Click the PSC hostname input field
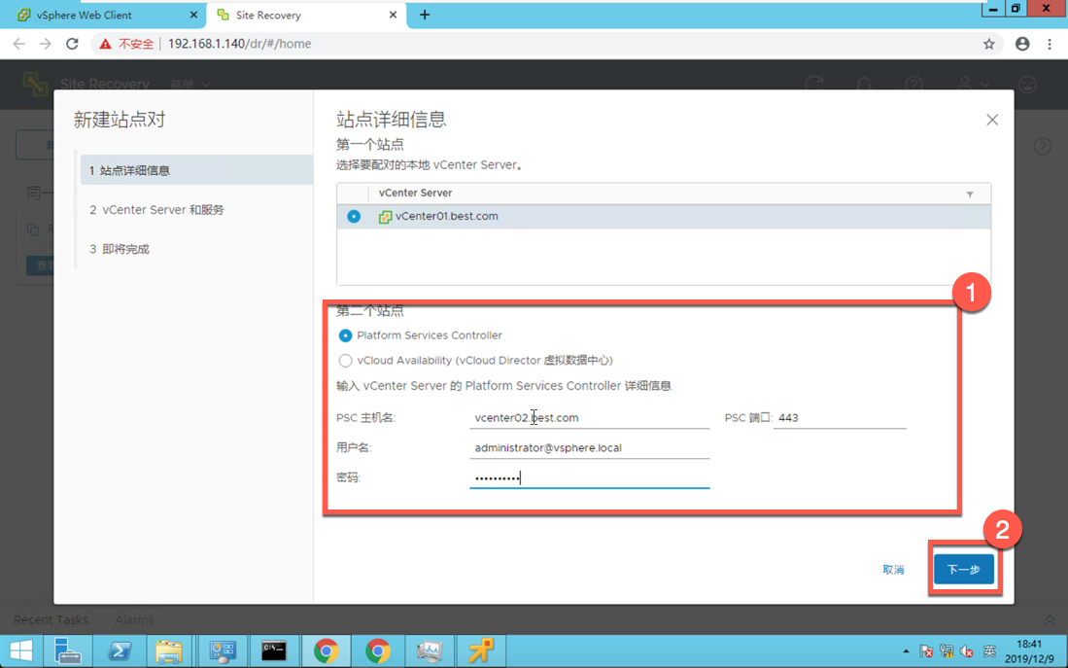Viewport: 1068px width, 668px height. click(x=589, y=418)
